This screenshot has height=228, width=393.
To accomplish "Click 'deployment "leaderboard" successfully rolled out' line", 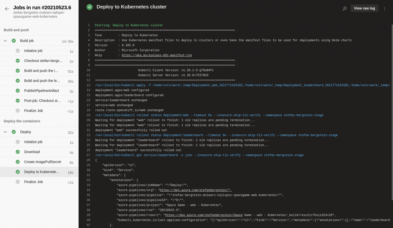I will (138, 150).
